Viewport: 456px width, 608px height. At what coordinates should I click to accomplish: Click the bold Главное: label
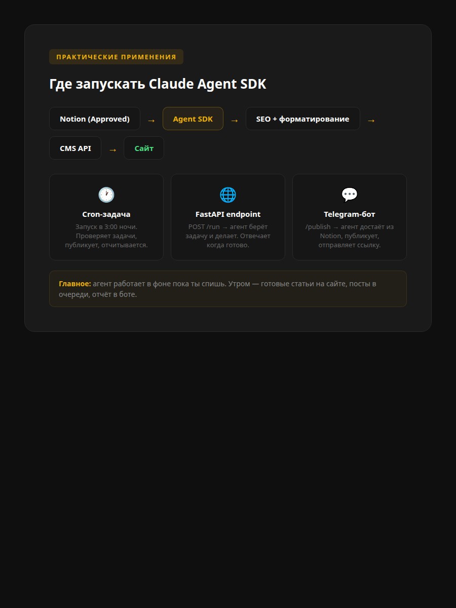pyautogui.click(x=75, y=284)
